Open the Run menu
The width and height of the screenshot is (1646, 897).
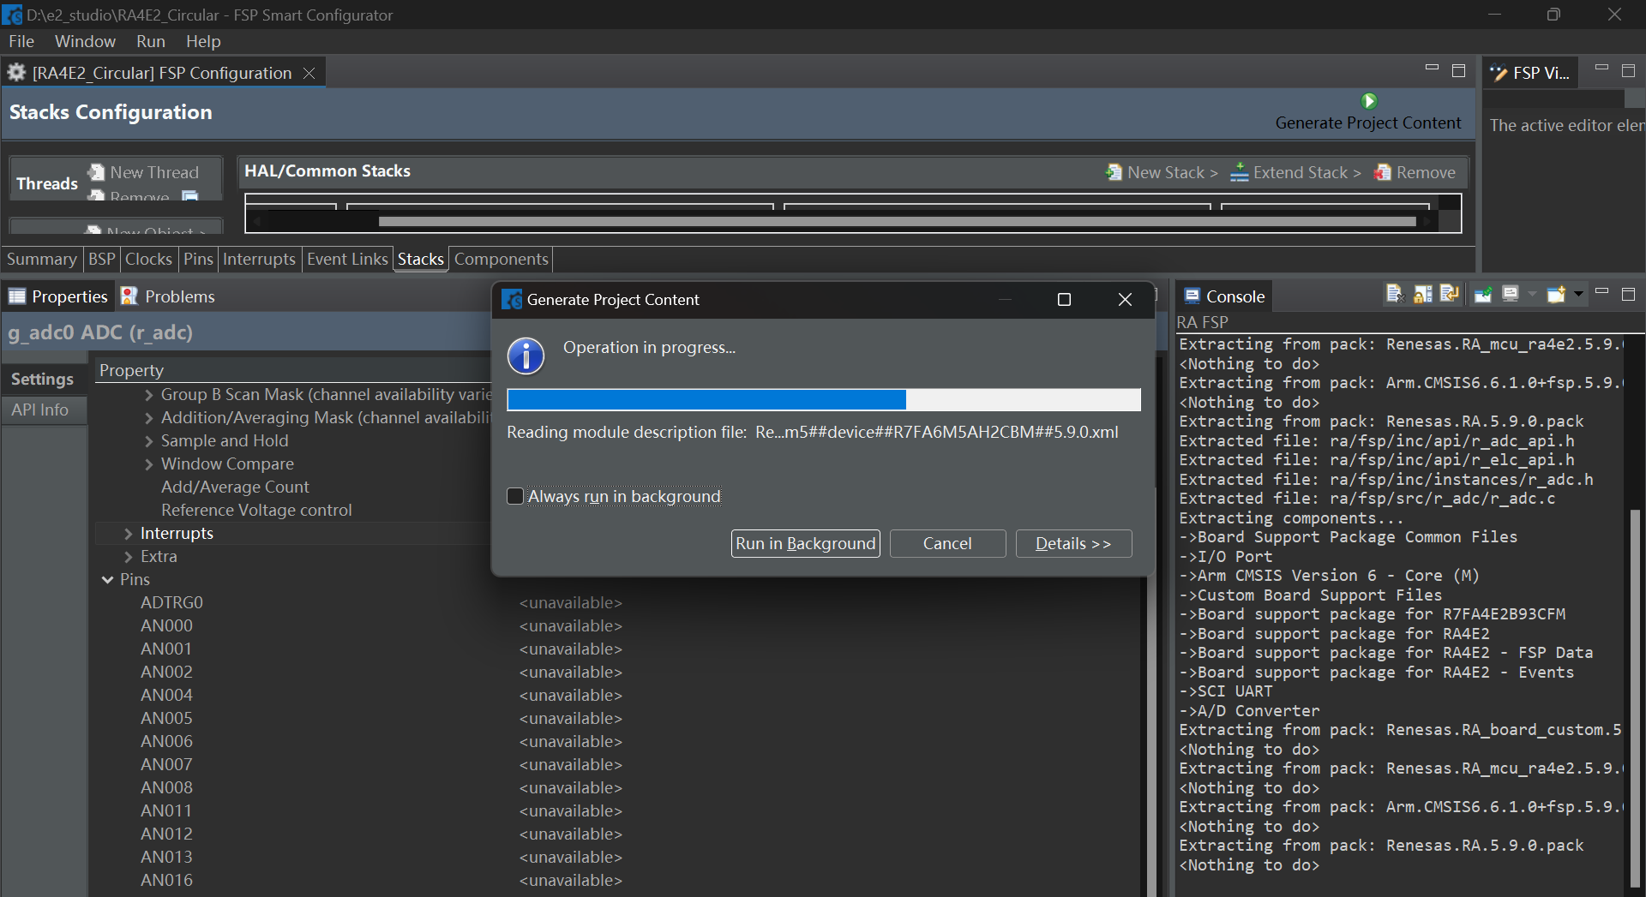pos(151,41)
